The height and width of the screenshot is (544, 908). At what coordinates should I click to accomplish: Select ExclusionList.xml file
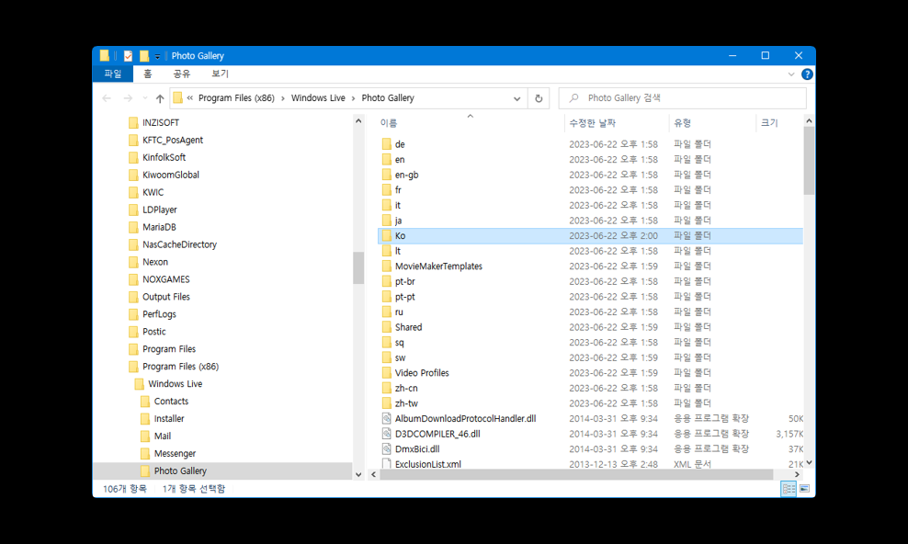[x=428, y=464]
